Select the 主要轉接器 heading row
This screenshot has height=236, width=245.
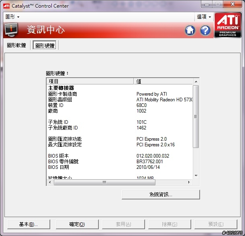[x=61, y=88]
